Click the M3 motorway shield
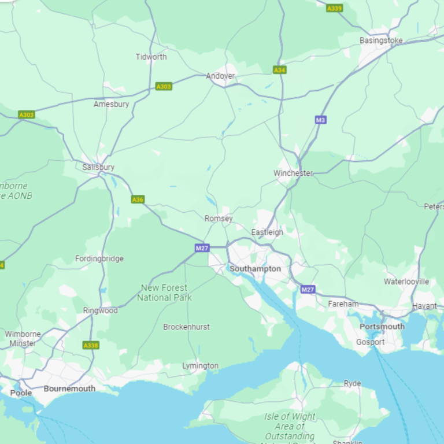 coord(320,120)
